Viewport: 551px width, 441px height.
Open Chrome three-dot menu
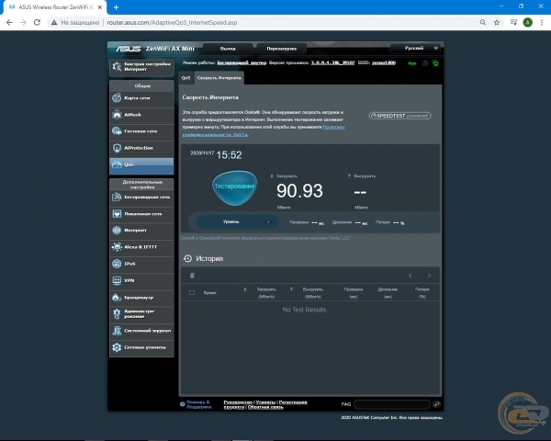[542, 22]
